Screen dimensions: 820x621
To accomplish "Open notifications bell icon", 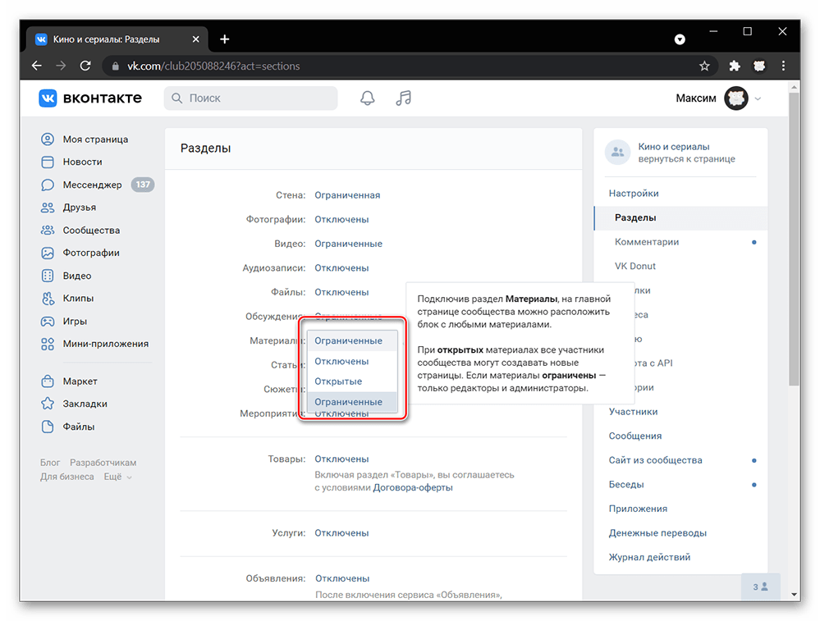I will click(x=368, y=98).
